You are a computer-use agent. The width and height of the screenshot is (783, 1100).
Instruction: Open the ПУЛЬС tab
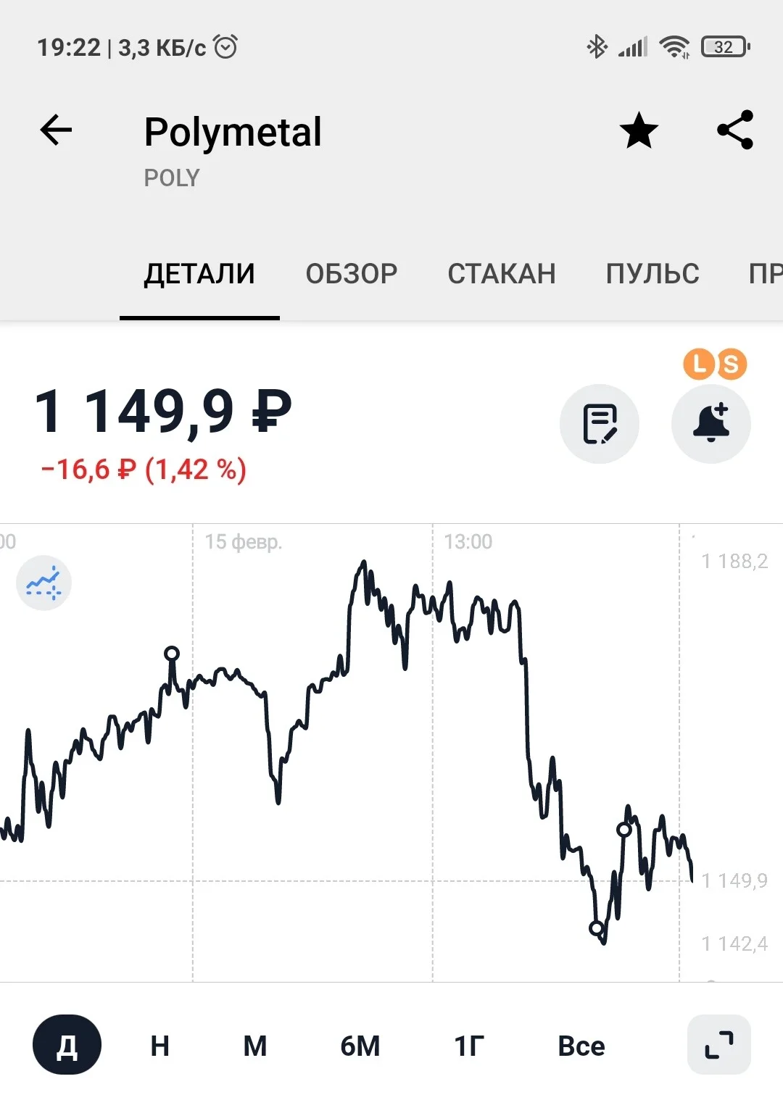click(x=652, y=274)
